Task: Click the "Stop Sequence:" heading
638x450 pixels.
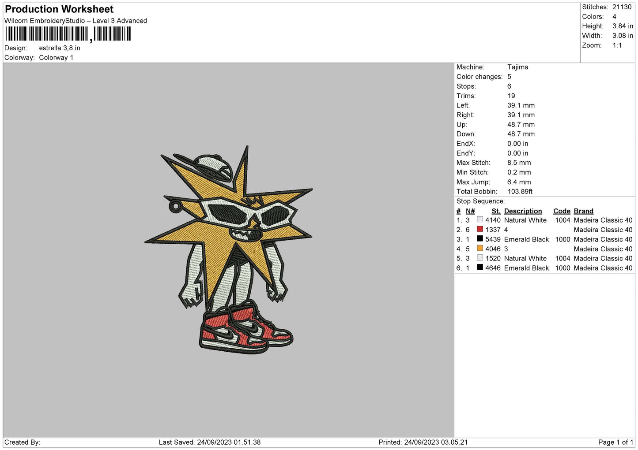Action: click(480, 201)
